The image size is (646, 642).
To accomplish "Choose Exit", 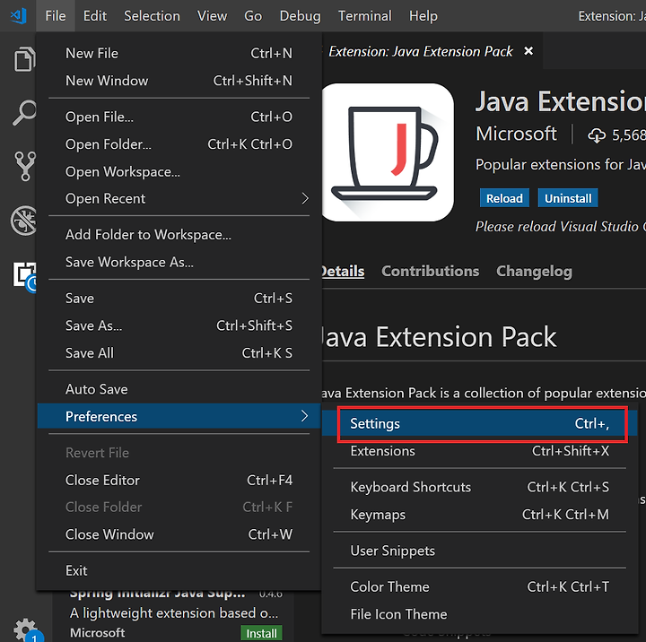I will [179, 571].
